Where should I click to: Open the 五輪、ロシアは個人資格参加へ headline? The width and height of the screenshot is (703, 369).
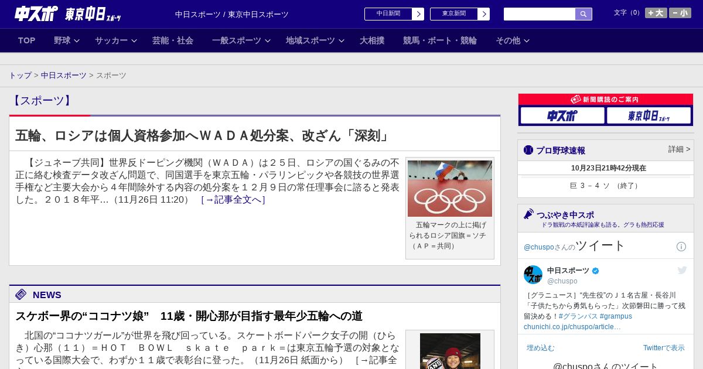[203, 136]
